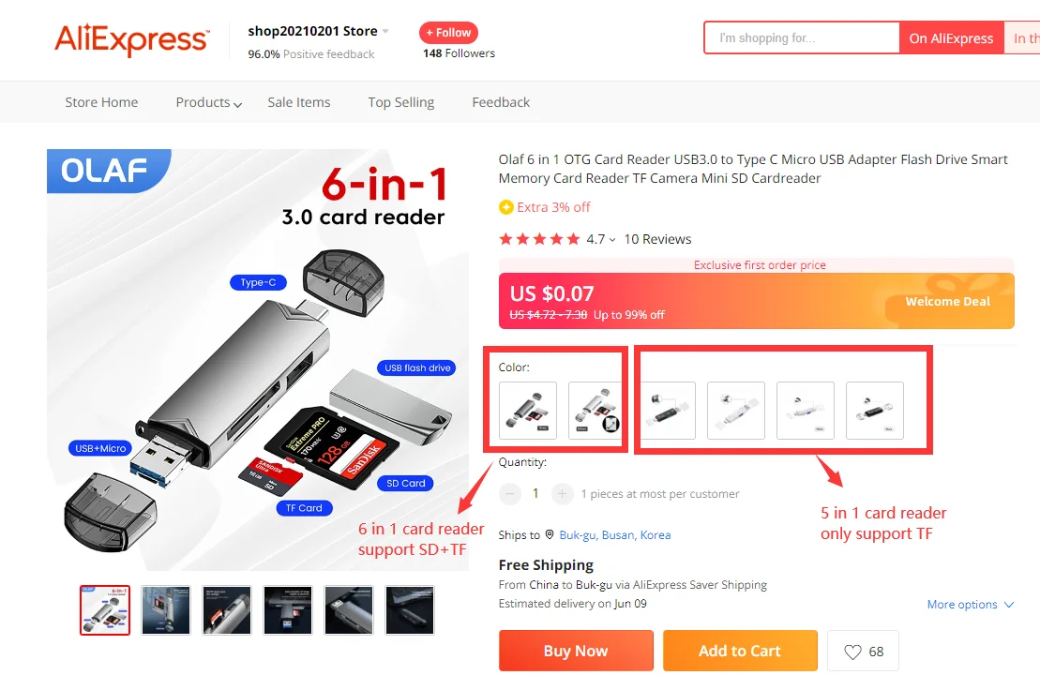Click the Buy Now button
Viewport: 1040px width, 690px height.
[576, 651]
